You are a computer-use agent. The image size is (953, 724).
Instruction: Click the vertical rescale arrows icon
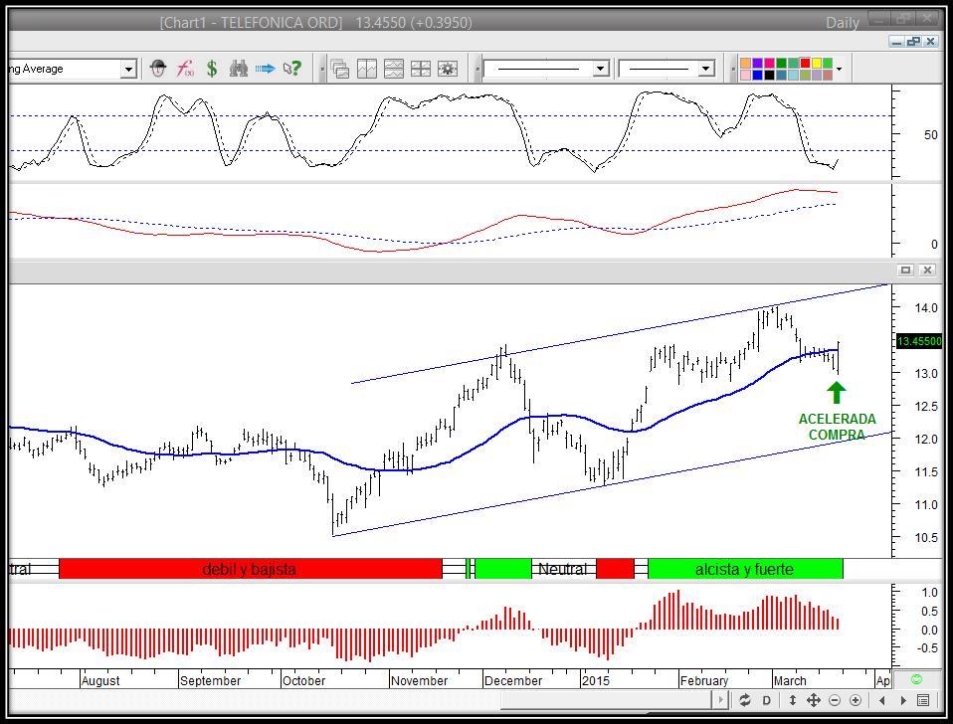(x=793, y=700)
